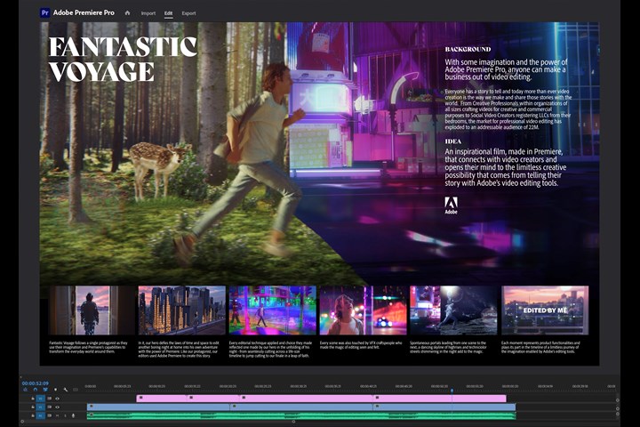Select the middle blue clip on second track
The height and width of the screenshot is (427, 640).
tap(301, 407)
